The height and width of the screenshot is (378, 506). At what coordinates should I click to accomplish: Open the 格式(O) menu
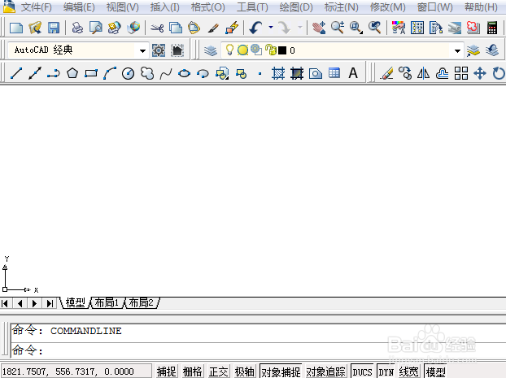point(208,7)
